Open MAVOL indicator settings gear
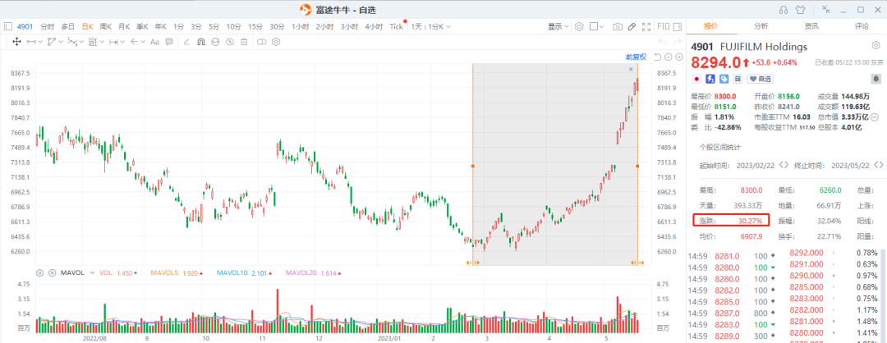Screen dimensions: 887x343 tap(39, 272)
